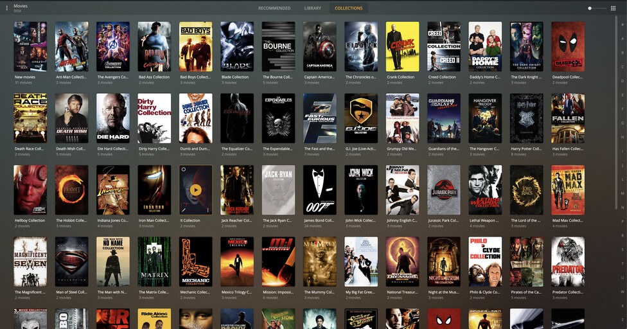627x329 pixels.
Task: Click the 'The Expendable...' title link
Action: click(x=278, y=148)
